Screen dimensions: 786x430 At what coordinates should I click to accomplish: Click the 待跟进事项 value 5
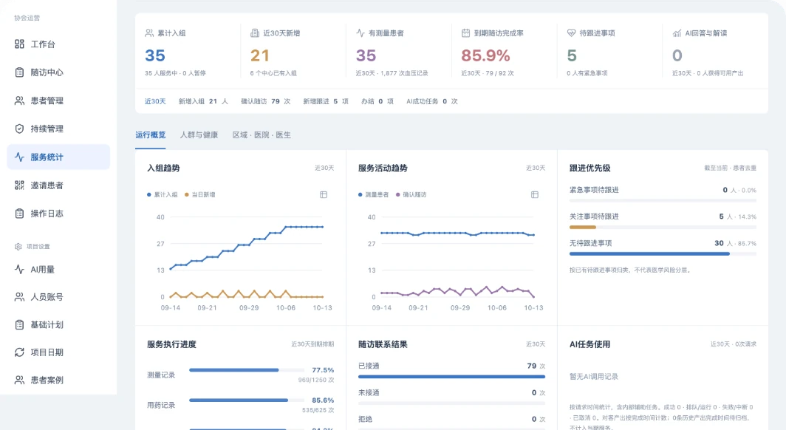(572, 55)
